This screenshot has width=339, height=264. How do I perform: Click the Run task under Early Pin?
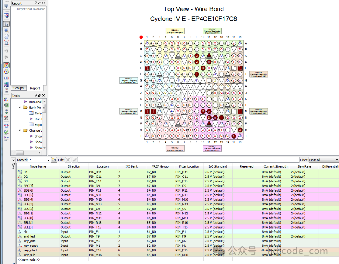38,119
